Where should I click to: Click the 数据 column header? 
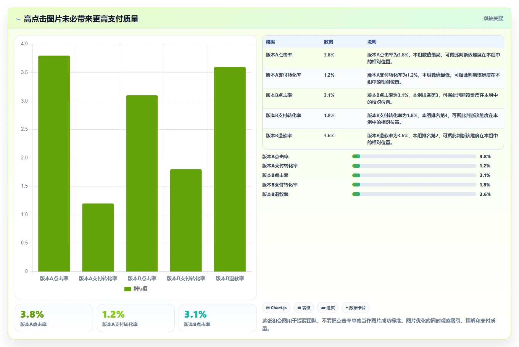(329, 42)
